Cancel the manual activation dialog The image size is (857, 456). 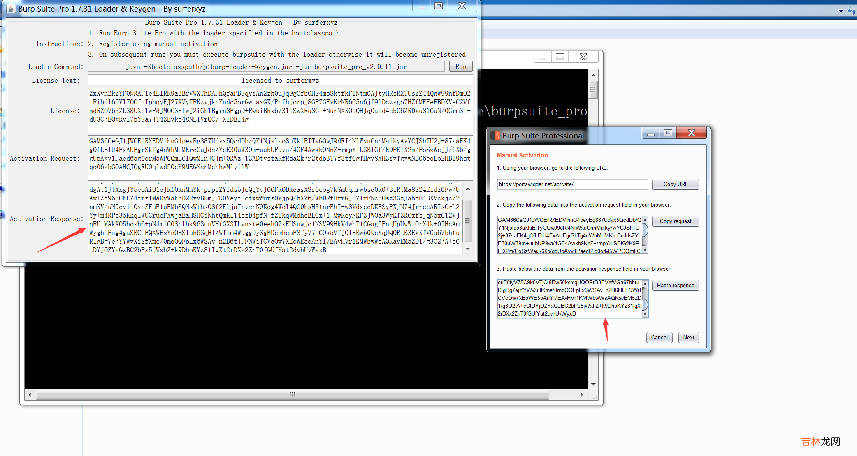pyautogui.click(x=659, y=337)
